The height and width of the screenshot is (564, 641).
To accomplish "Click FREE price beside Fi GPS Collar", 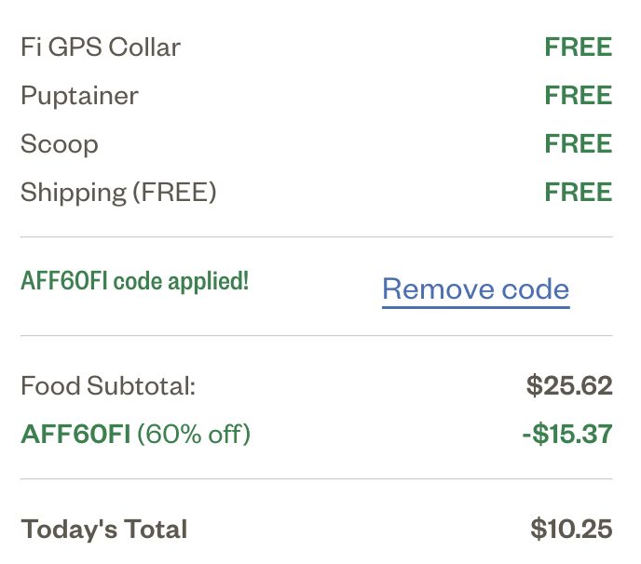I will (x=578, y=47).
